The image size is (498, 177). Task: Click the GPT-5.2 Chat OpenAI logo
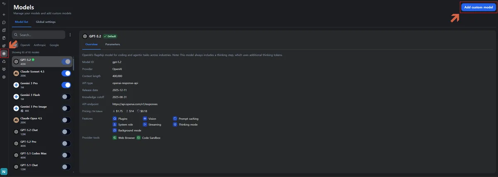(16, 132)
